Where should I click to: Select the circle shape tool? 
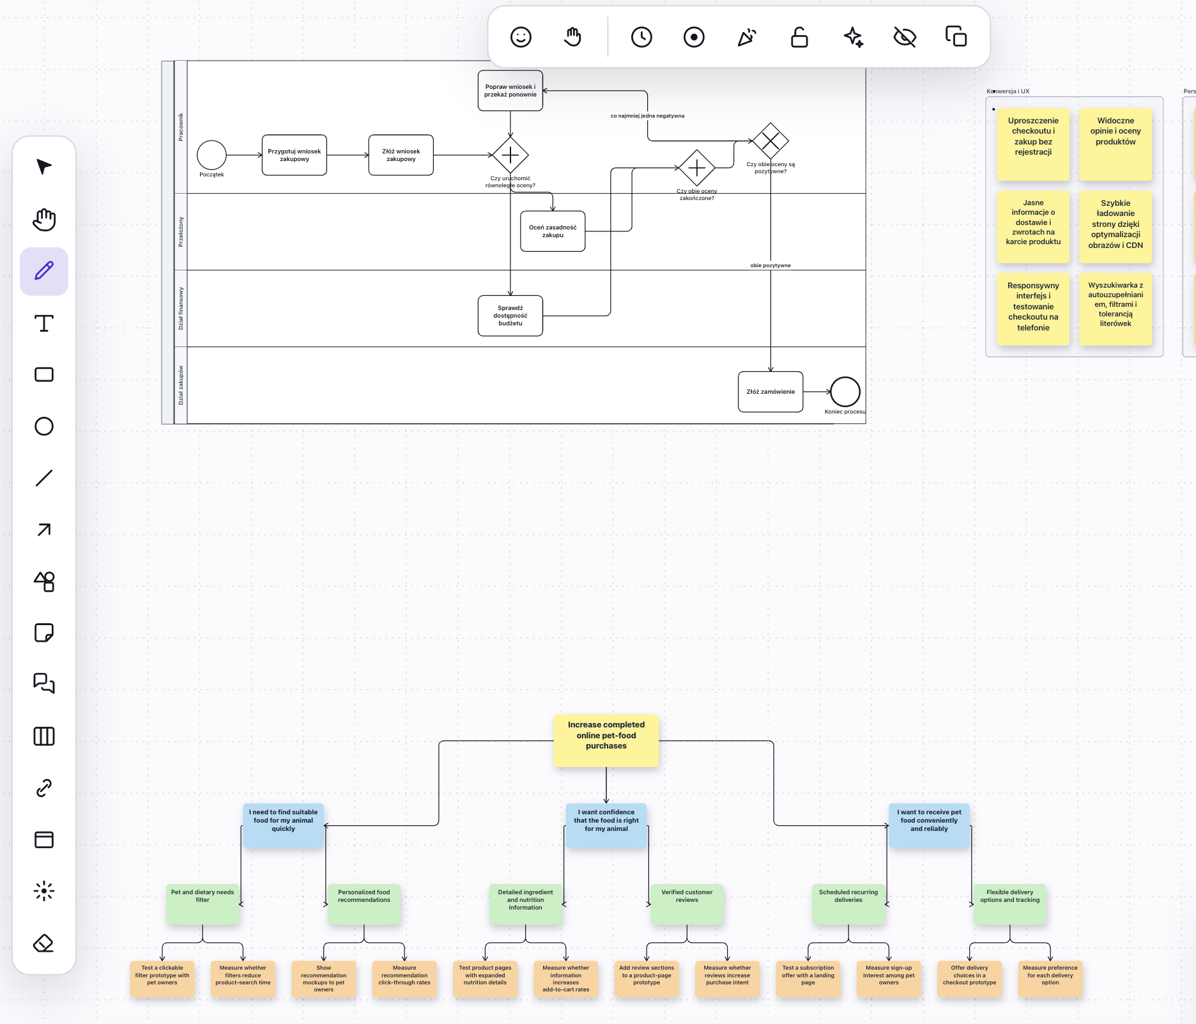point(43,426)
